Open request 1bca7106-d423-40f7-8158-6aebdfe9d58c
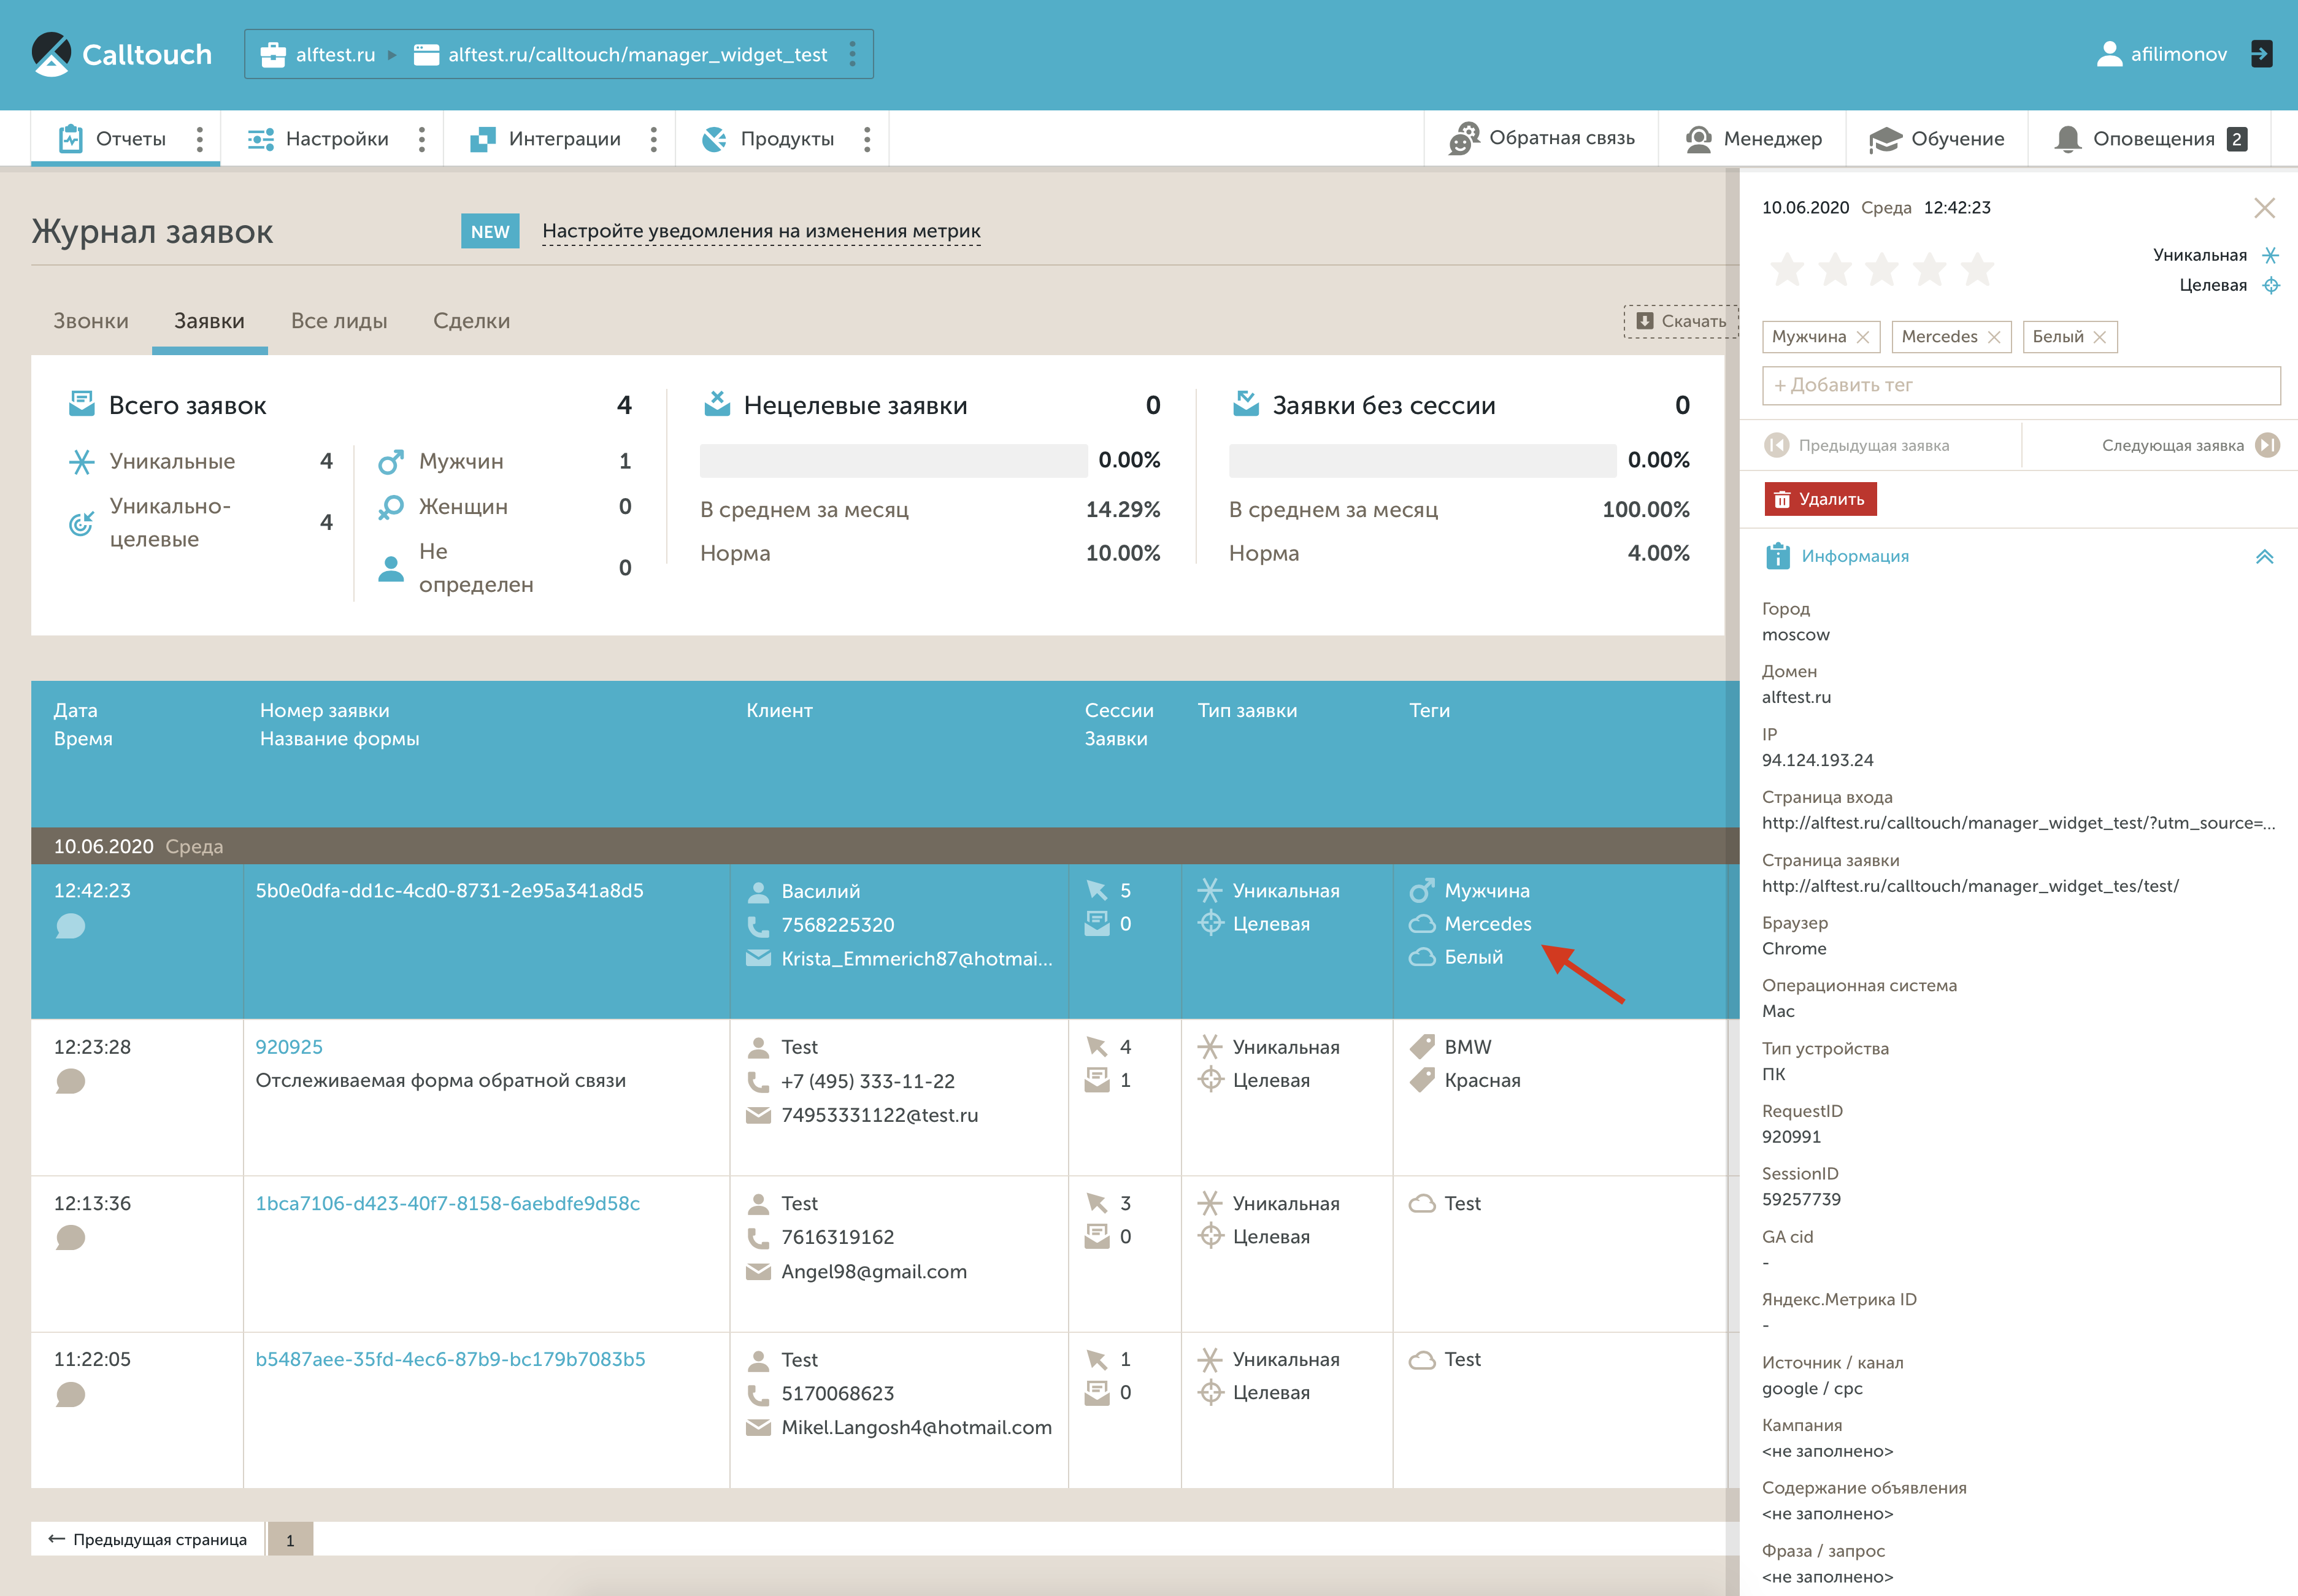This screenshot has height=1596, width=2298. (x=447, y=1203)
